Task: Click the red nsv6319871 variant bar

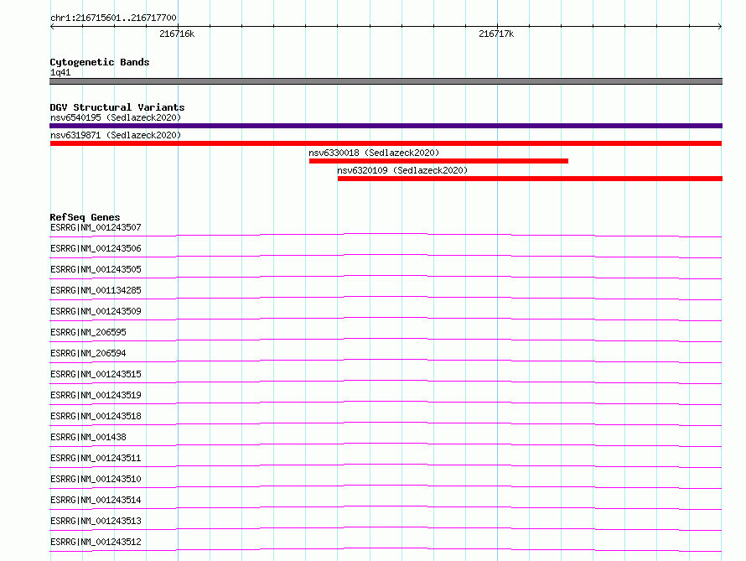Action: [x=386, y=143]
